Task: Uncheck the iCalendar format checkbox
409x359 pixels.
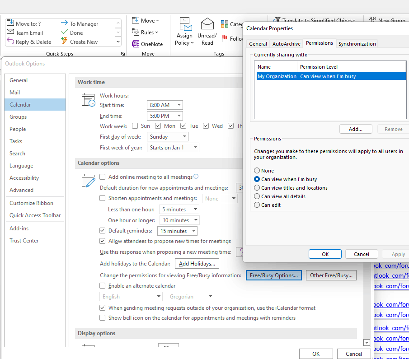Action: coord(103,308)
